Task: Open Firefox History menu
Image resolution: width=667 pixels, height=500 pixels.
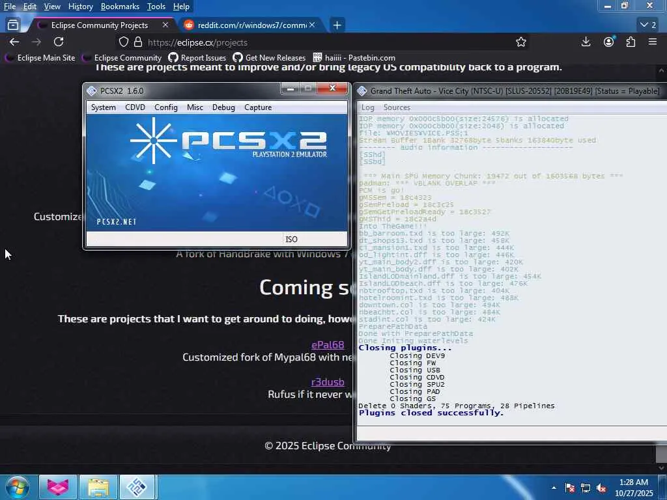Action: tap(80, 7)
